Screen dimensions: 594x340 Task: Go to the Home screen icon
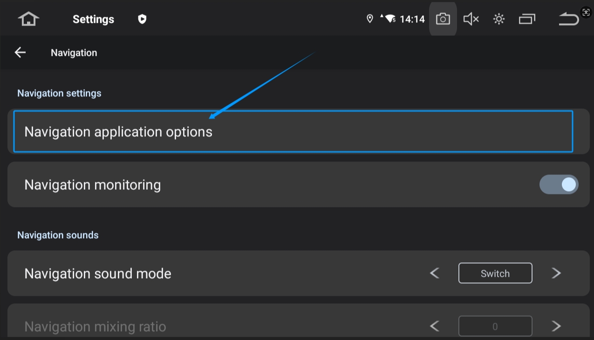28,19
